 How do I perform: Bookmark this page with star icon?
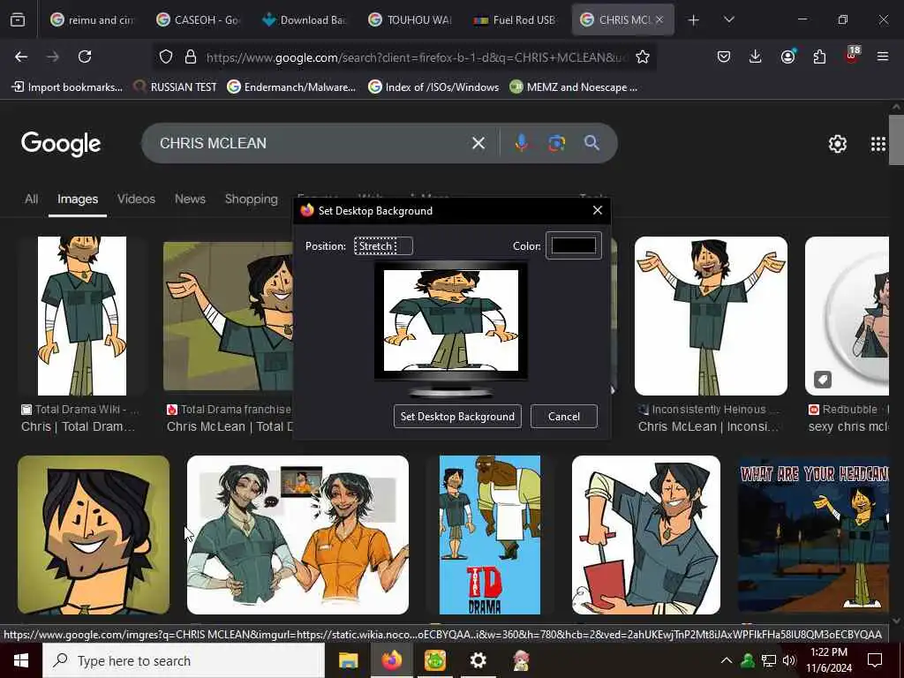tap(643, 56)
